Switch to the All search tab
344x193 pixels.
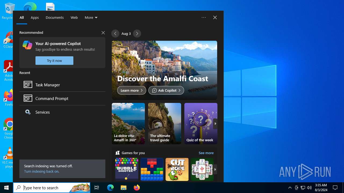22,17
